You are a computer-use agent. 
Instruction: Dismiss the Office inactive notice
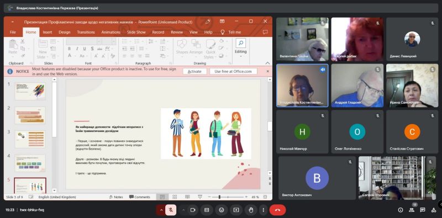268,71
